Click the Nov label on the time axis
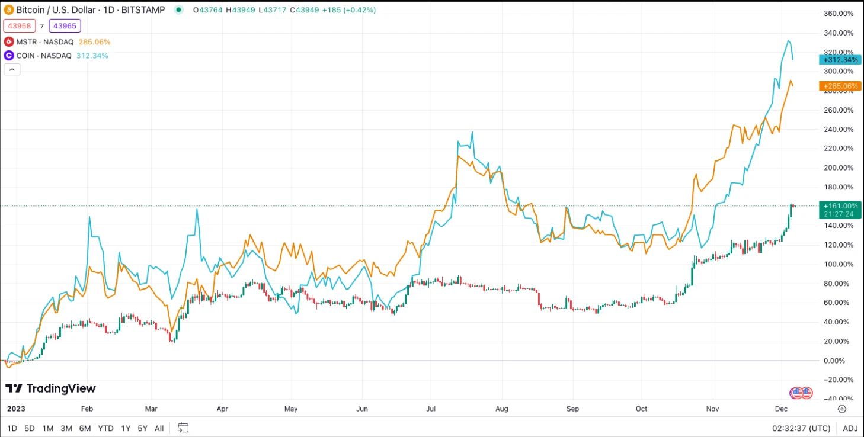The width and height of the screenshot is (864, 437). [713, 409]
